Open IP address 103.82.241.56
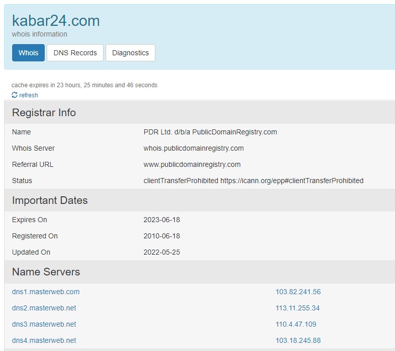The image size is (395, 351). coord(298,292)
